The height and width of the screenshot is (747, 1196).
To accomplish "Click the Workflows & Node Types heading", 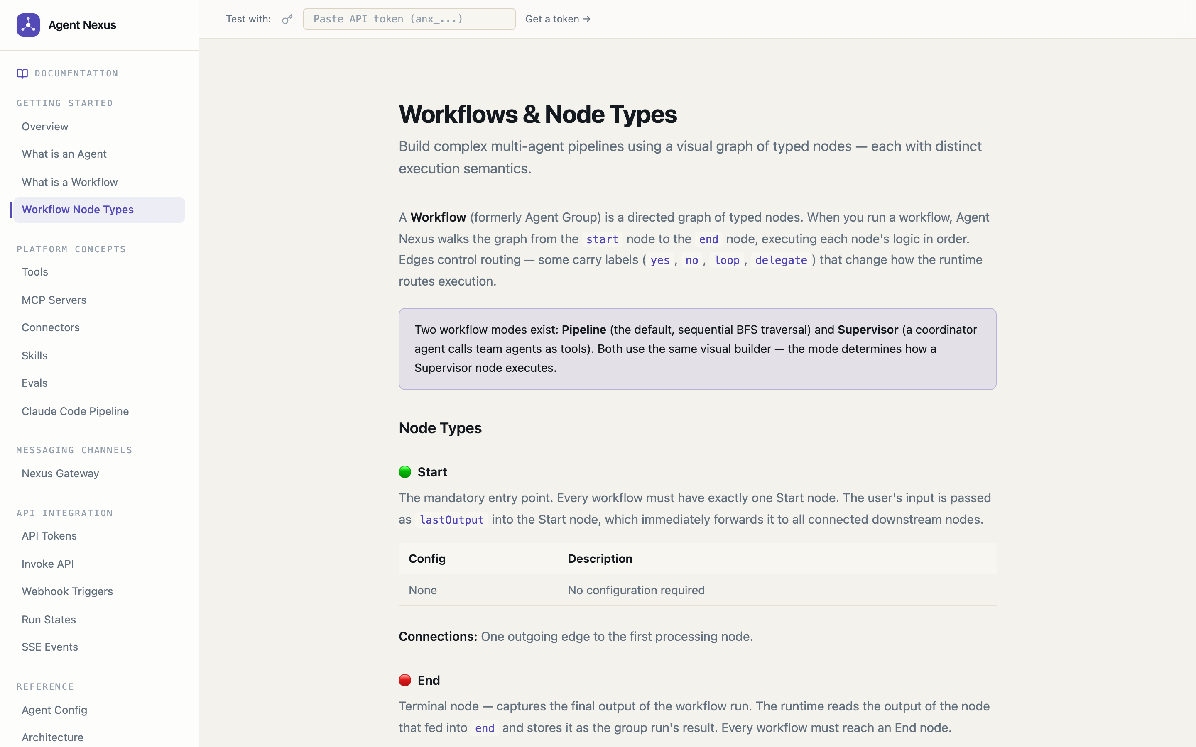I will tap(538, 115).
